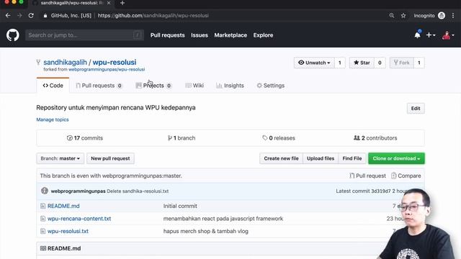Screen dimensions: 461x259
Task: Click Manage topics link
Action: tap(53, 120)
